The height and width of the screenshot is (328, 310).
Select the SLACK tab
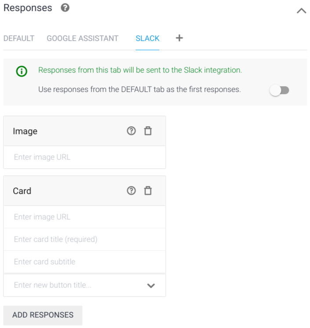[147, 38]
